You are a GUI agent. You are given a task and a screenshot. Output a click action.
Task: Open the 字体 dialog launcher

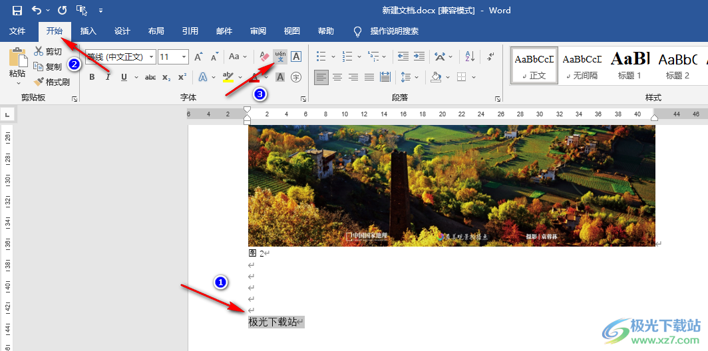point(304,99)
